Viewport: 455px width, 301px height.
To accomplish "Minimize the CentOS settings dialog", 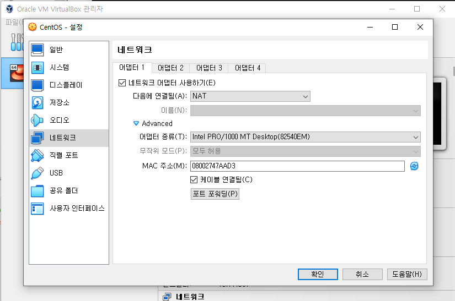I will (x=370, y=27).
